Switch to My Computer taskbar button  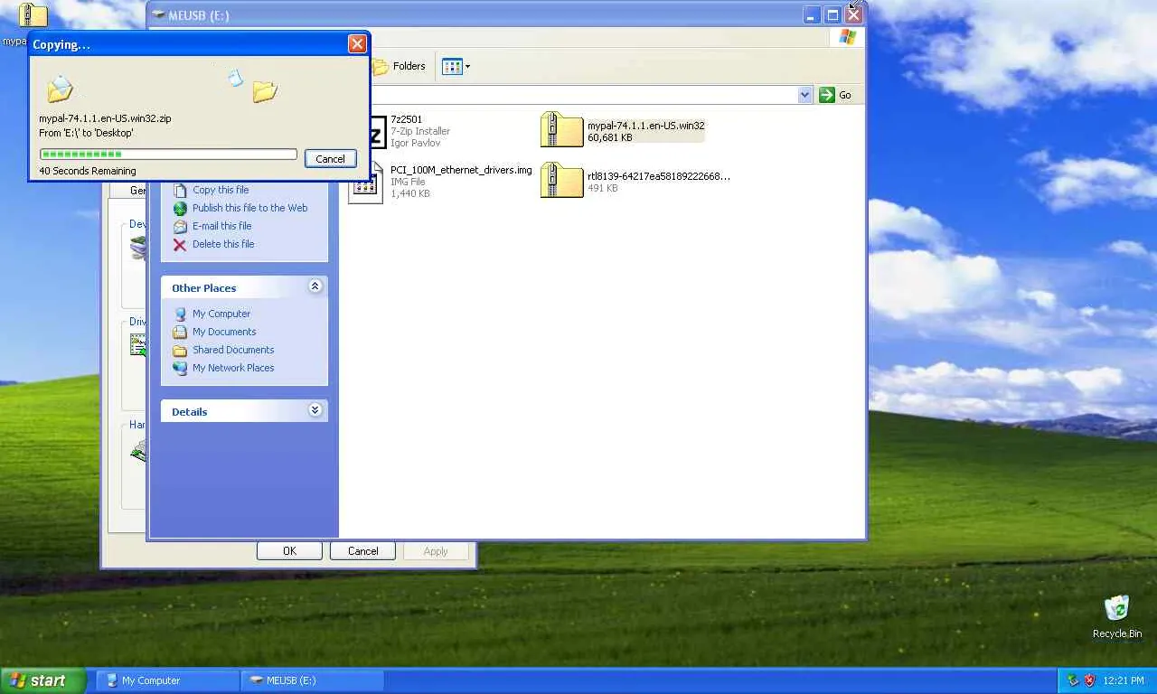point(167,680)
